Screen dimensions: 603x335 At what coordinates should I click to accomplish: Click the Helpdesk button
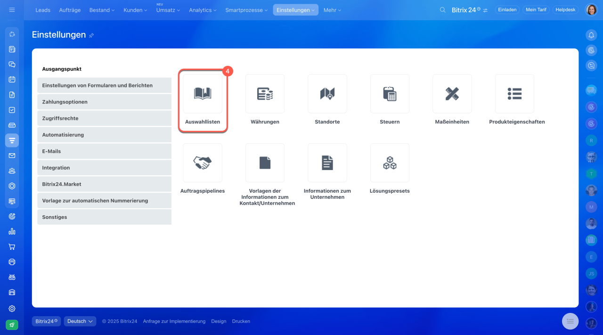566,10
